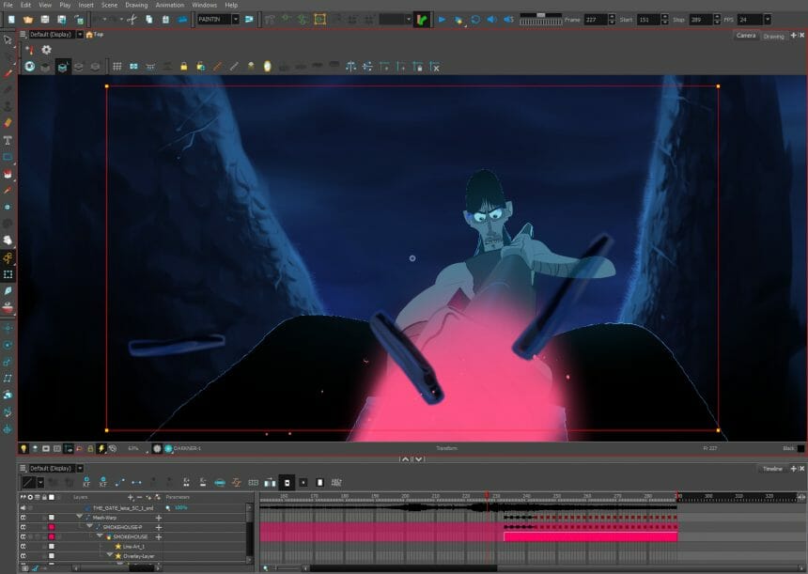Click the pink color swatch of the SMOKEHOUSE layer
Image resolution: width=808 pixels, height=574 pixels.
(x=52, y=535)
